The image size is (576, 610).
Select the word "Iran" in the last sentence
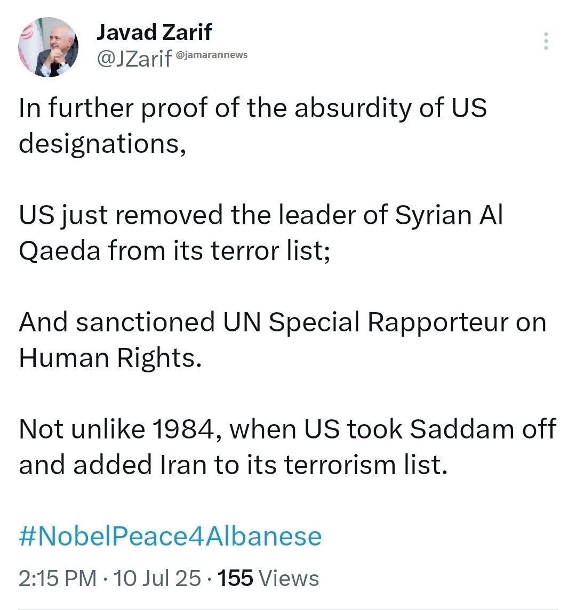[x=183, y=465]
